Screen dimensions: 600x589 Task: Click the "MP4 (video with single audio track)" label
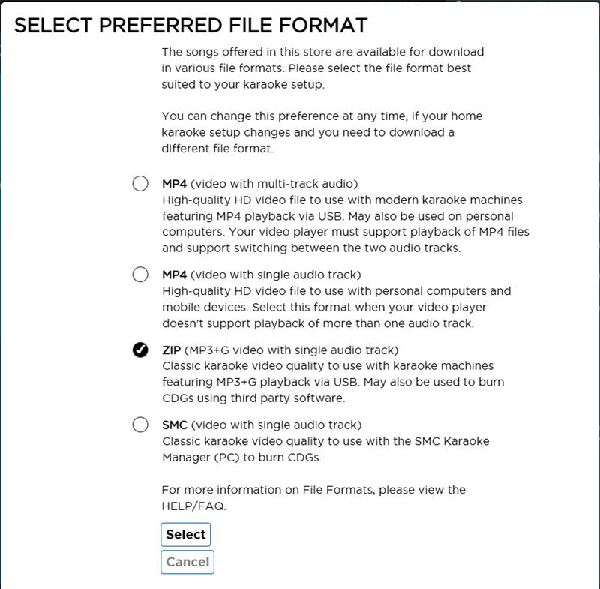(261, 275)
